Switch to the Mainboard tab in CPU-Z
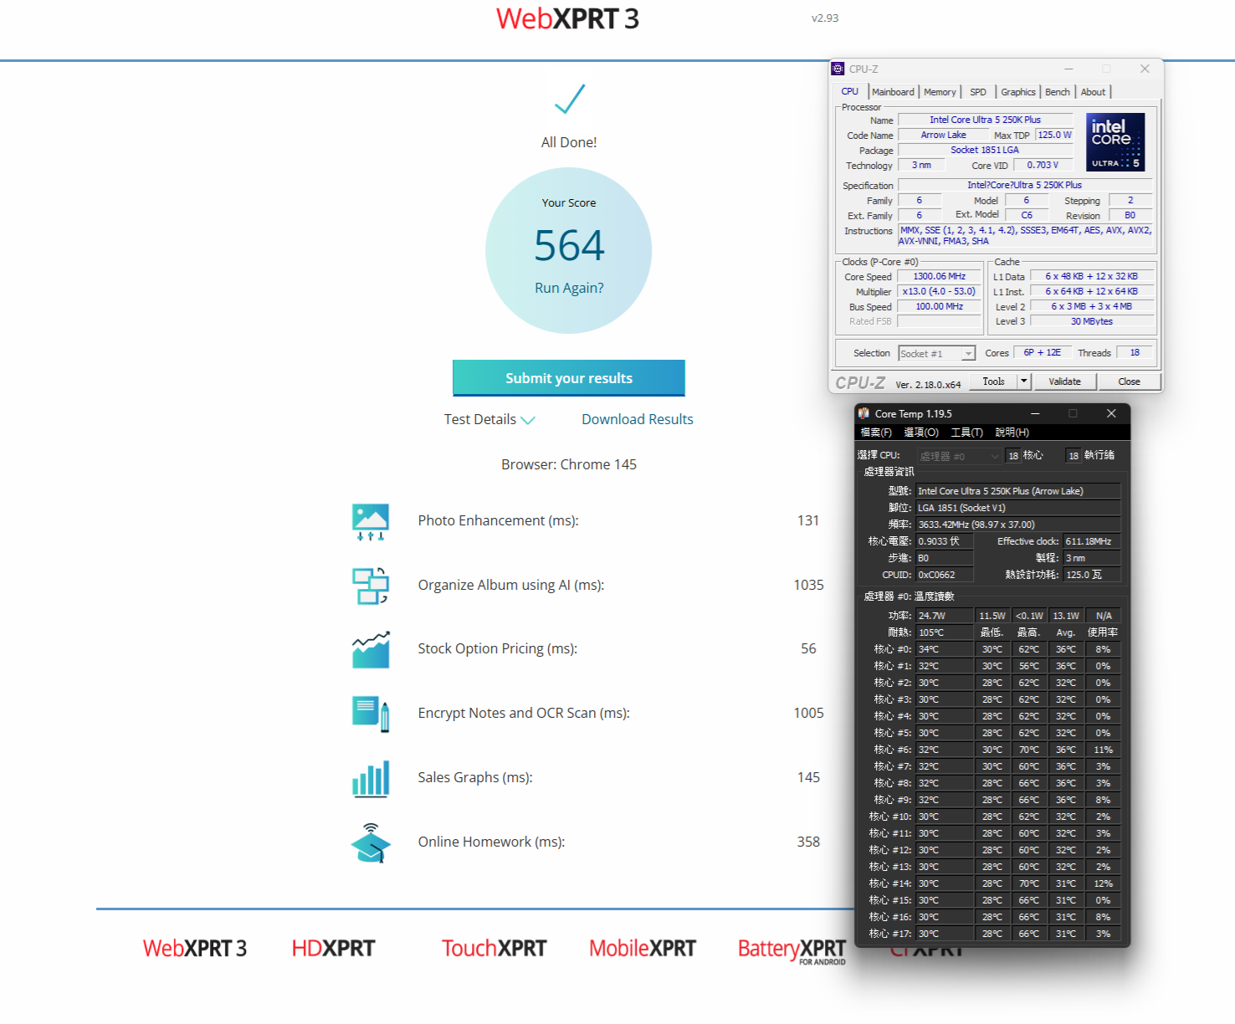Screen dimensions: 1235x1024 (893, 92)
